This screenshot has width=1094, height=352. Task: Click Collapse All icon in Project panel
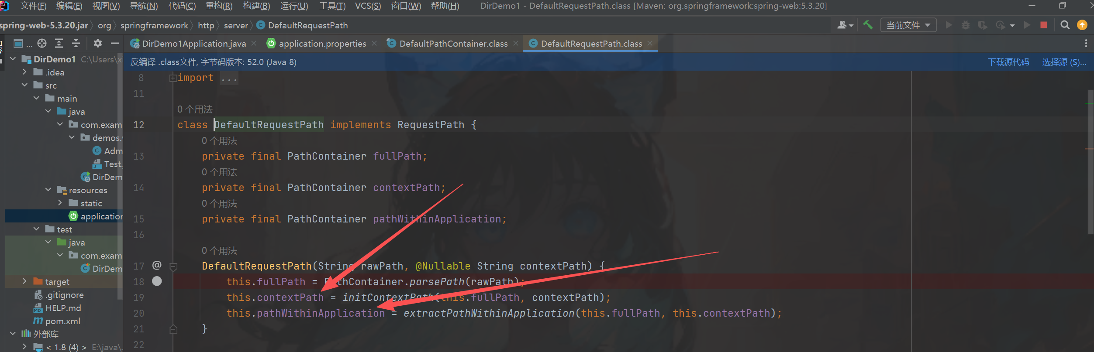click(76, 43)
